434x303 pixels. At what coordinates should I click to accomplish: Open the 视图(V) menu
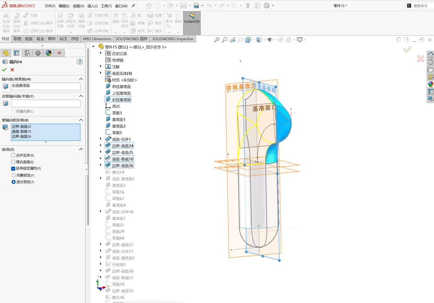click(x=78, y=6)
